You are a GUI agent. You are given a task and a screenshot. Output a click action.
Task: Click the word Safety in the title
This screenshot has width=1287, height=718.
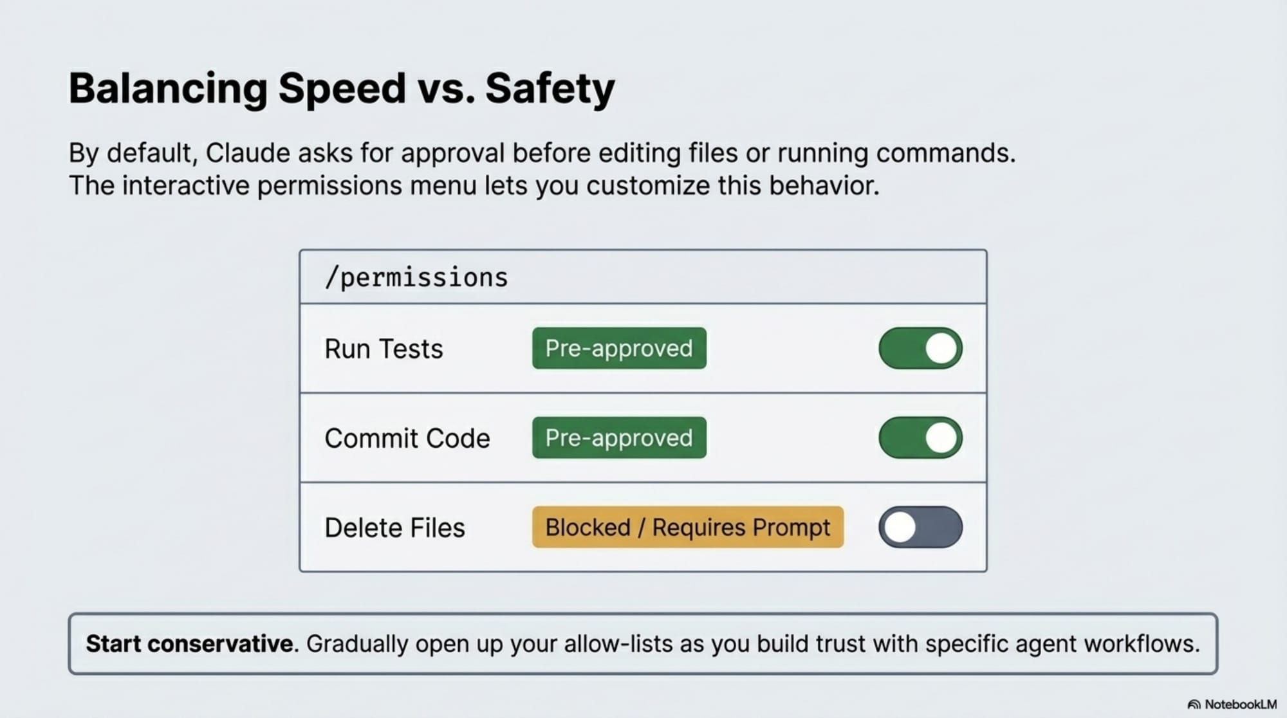[550, 88]
